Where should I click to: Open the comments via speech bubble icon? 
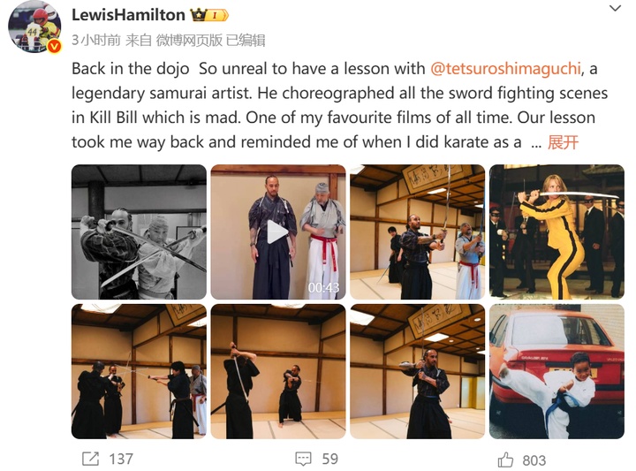click(x=303, y=459)
